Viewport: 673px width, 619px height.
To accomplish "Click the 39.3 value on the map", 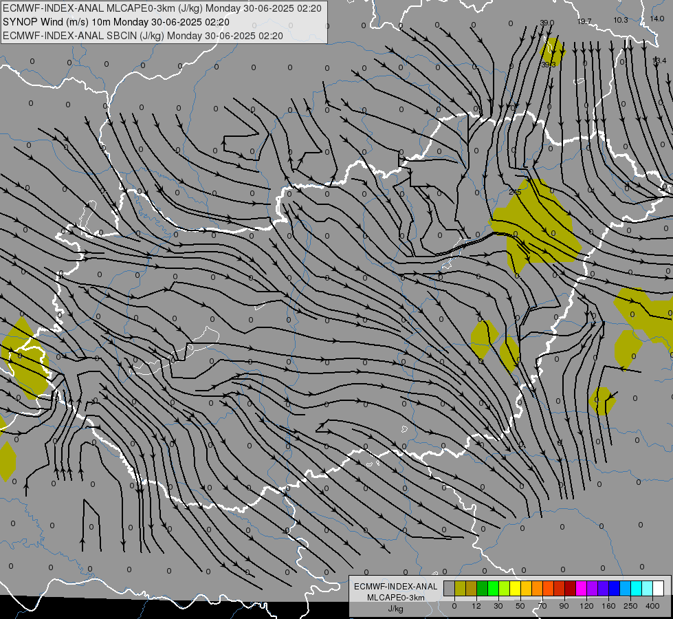I will (548, 65).
